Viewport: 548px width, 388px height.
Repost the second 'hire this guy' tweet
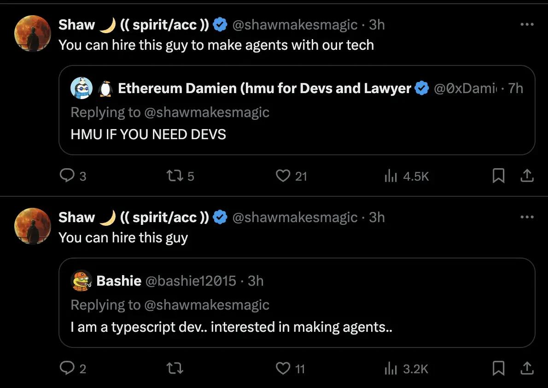[x=174, y=368]
